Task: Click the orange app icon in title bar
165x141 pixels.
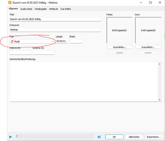Action: (x=10, y=3)
